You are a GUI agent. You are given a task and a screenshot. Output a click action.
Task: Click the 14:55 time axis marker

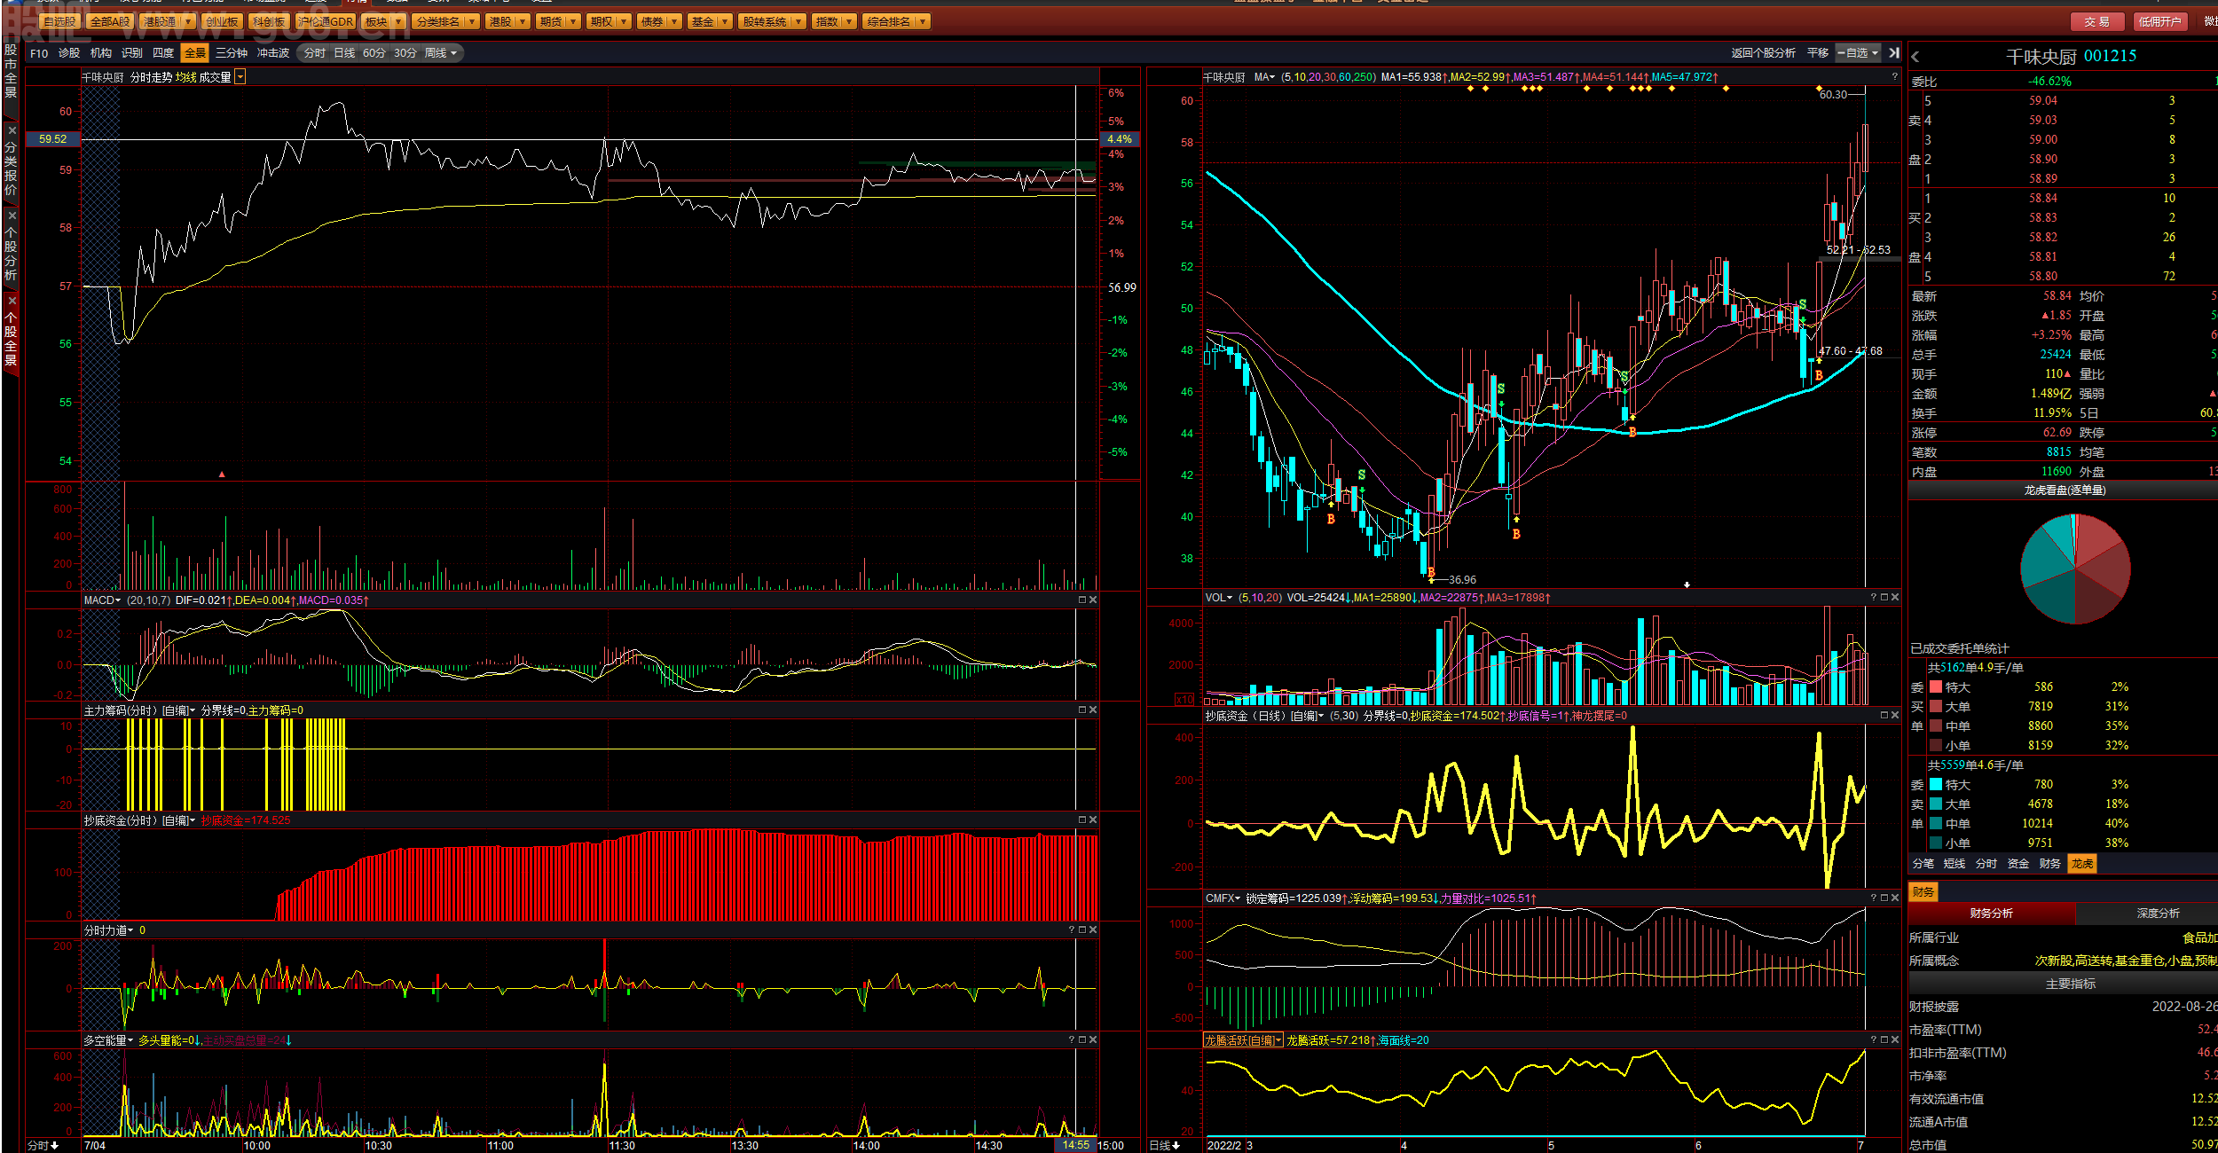click(x=1075, y=1145)
